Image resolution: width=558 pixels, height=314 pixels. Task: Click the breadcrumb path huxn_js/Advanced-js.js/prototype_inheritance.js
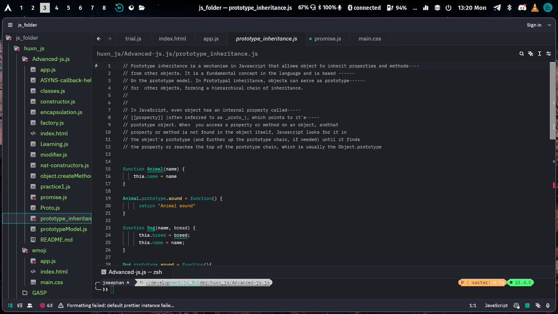tap(177, 54)
